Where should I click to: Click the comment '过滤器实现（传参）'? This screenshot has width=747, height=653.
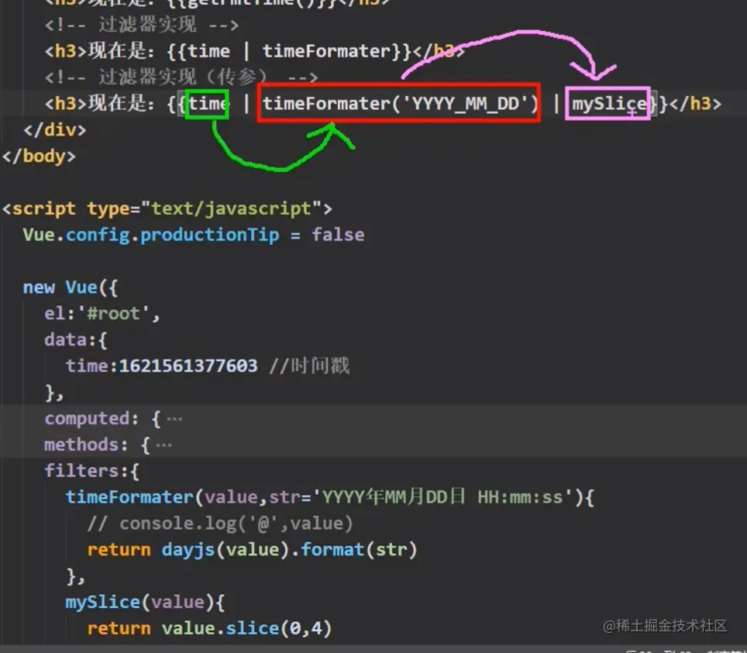182,77
